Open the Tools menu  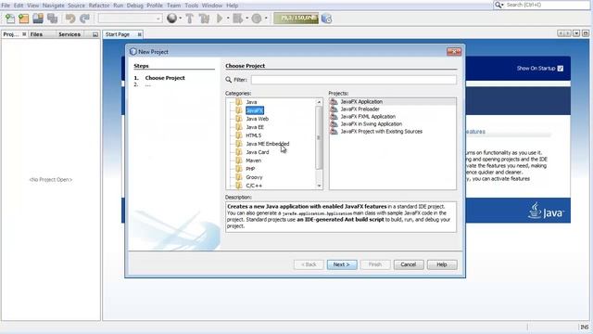tap(192, 6)
